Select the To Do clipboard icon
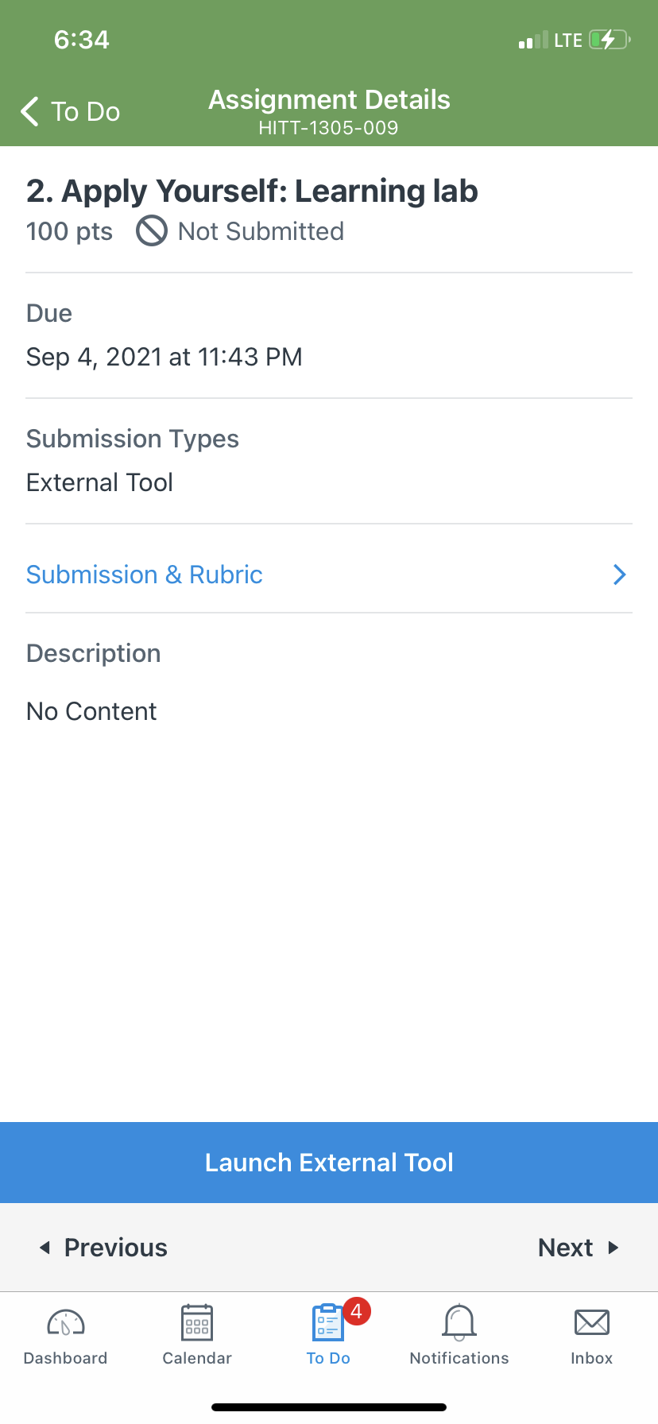This screenshot has width=658, height=1424. tap(327, 1322)
